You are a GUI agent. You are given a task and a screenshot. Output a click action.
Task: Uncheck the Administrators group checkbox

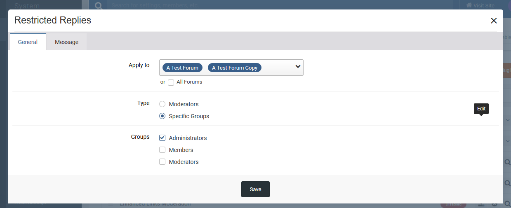pos(162,138)
